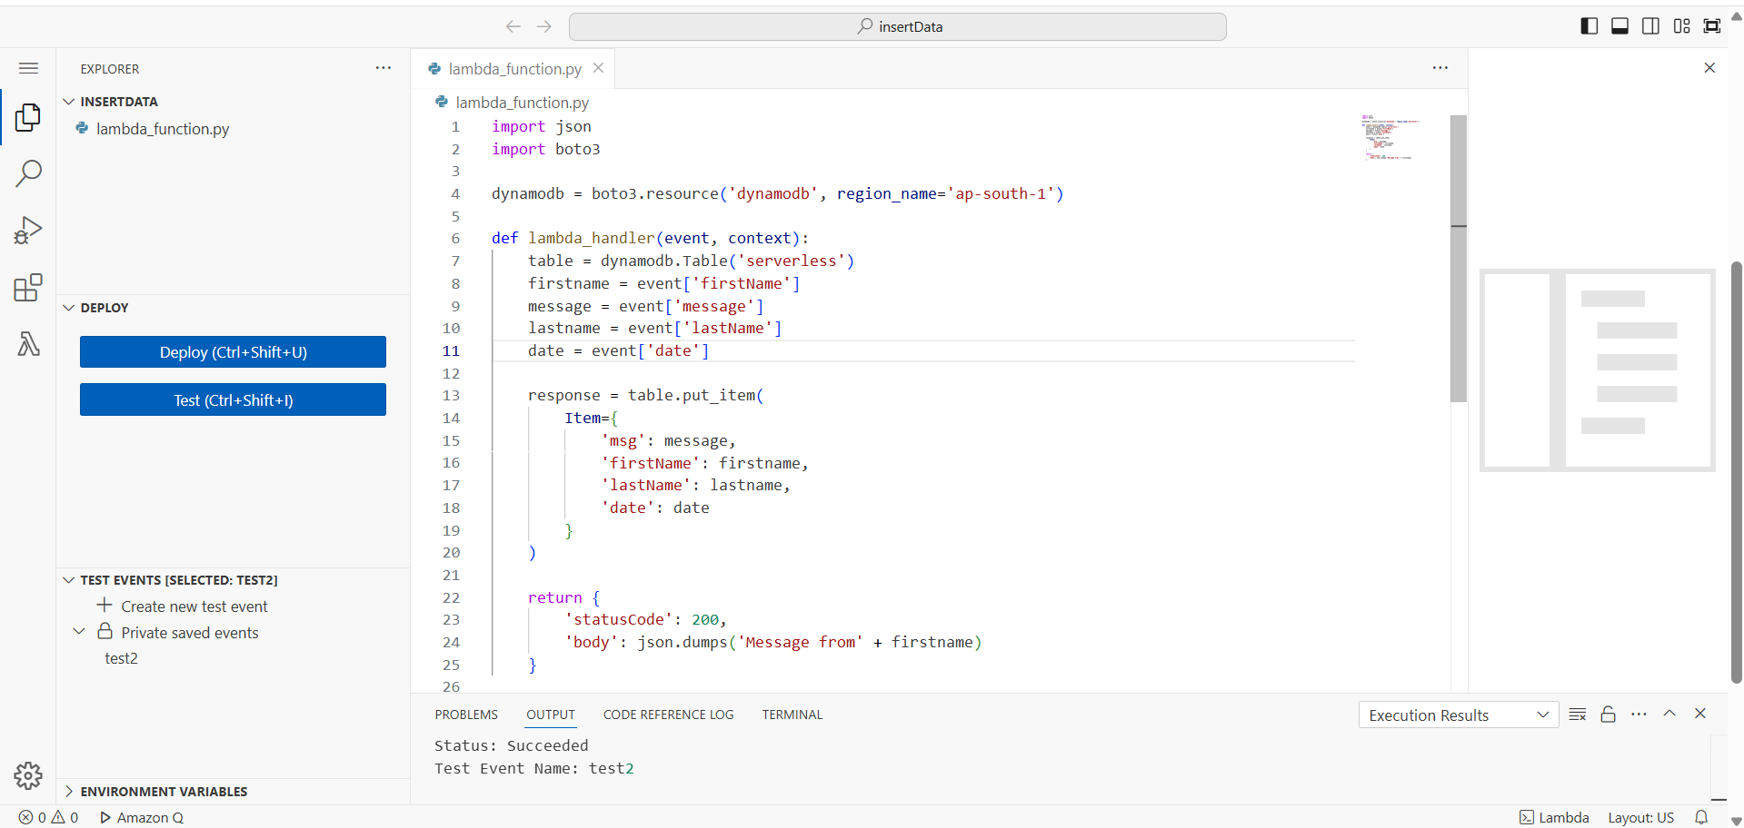Viewport: 1744px width, 828px height.
Task: Open the Lambda view in activity bar
Action: click(28, 344)
